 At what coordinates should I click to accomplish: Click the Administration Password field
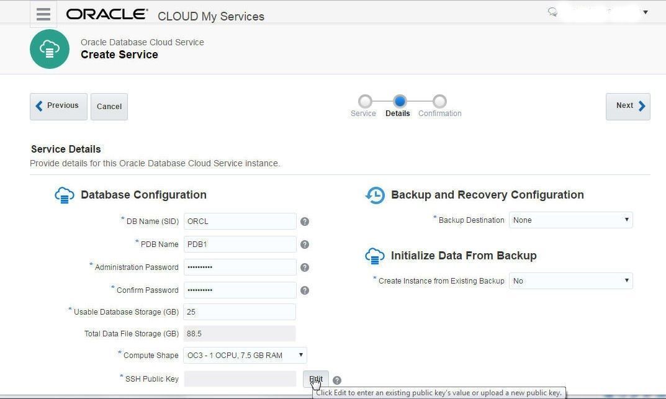[x=240, y=267]
